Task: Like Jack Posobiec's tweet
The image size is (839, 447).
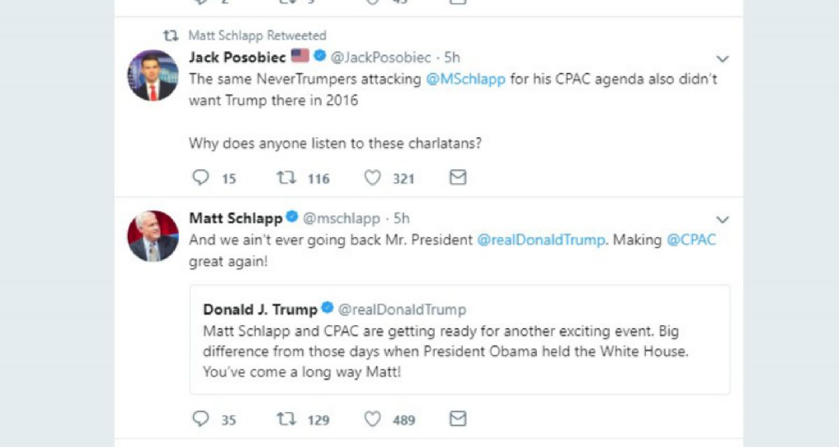Action: pyautogui.click(x=373, y=178)
